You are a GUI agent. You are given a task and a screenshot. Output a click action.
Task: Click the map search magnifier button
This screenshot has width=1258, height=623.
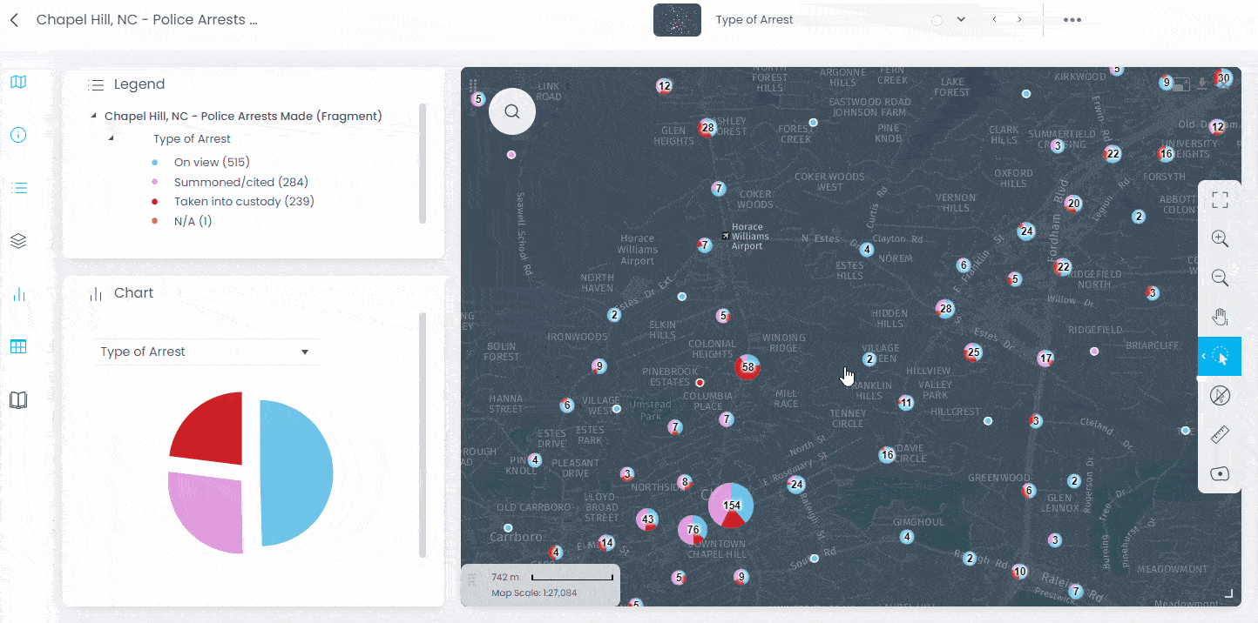pos(512,111)
